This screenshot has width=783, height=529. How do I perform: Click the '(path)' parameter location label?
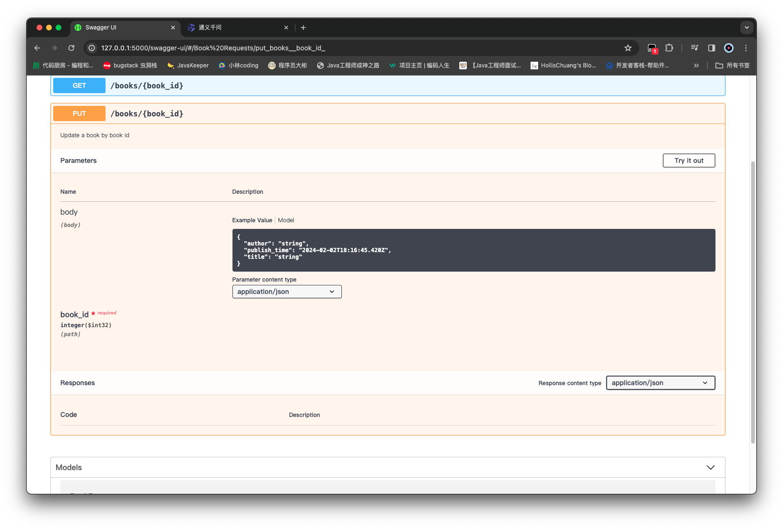(x=70, y=334)
